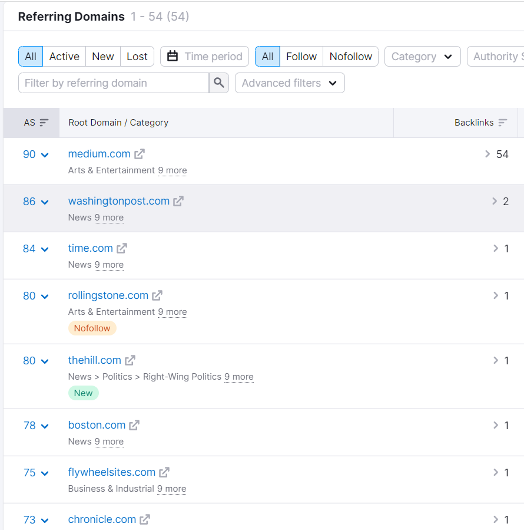The height and width of the screenshot is (530, 524).
Task: Open chronicle.com external link icon
Action: click(144, 519)
